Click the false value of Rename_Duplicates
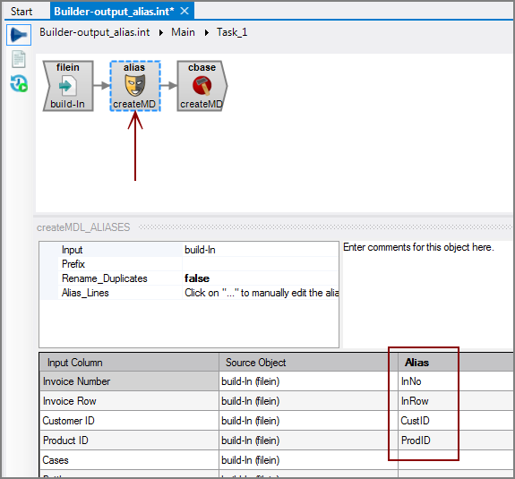 (197, 278)
